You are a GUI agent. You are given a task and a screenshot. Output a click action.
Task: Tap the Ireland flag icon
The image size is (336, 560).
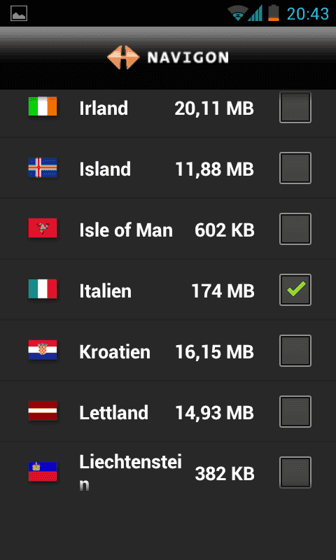pos(43,106)
